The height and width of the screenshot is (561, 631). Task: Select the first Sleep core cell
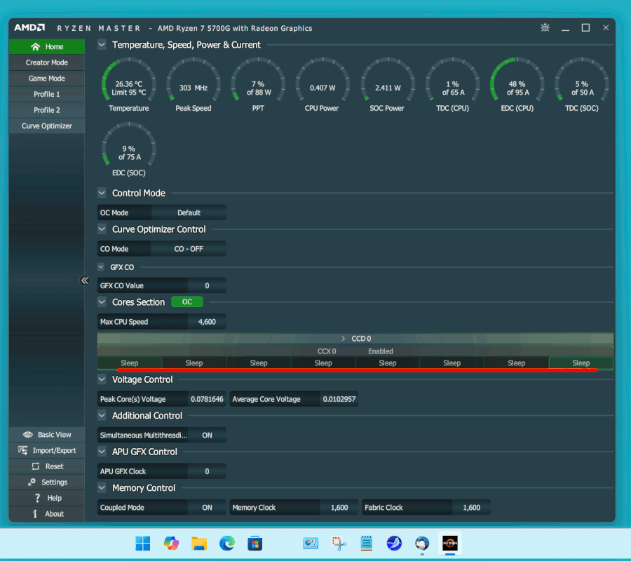point(130,363)
